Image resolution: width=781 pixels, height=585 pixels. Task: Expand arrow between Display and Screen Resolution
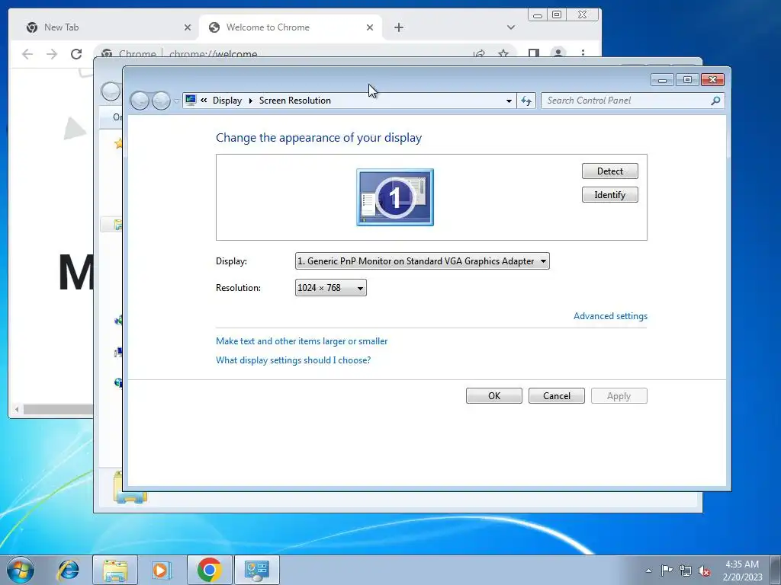pyautogui.click(x=250, y=101)
